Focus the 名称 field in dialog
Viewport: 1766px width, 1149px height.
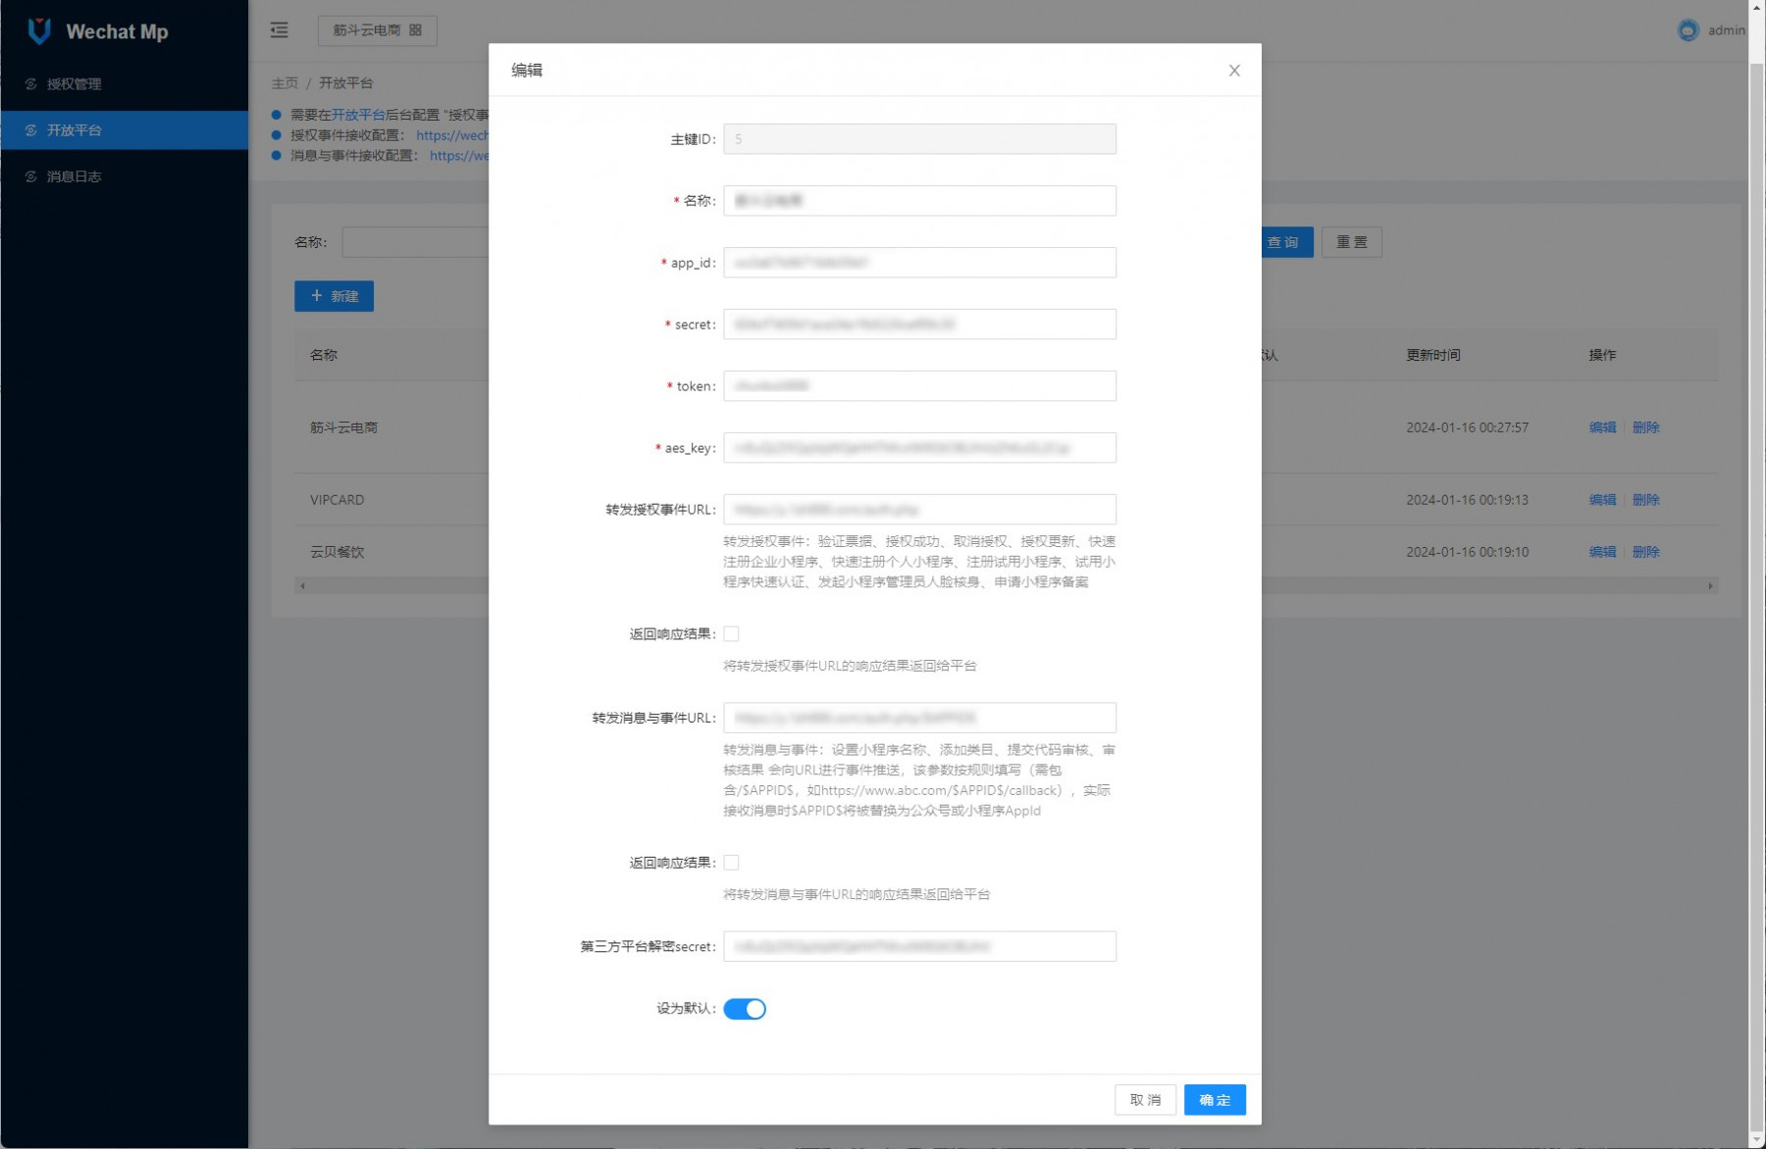[x=919, y=201]
